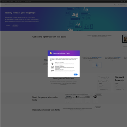Click Get Started in the hero banner
This screenshot has width=127, height=127.
15,25
